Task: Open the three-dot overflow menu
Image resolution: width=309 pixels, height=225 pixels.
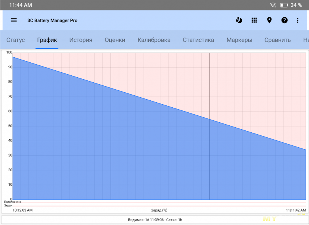Action: (x=297, y=20)
